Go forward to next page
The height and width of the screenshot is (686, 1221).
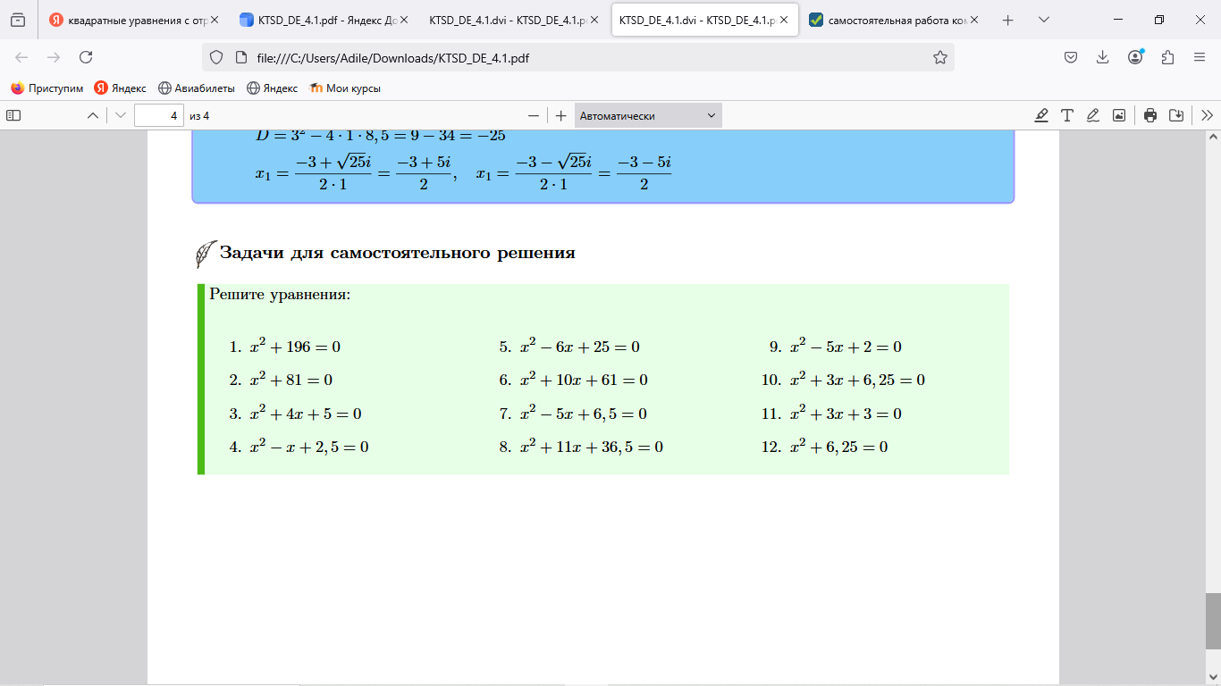(x=54, y=57)
